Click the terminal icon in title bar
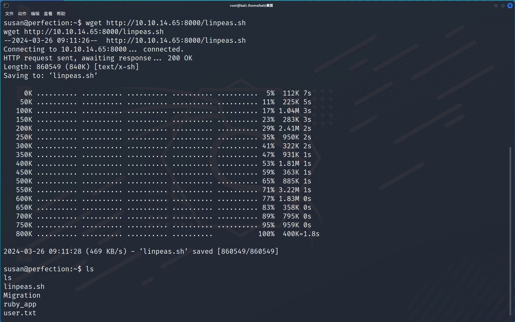 coord(6,6)
